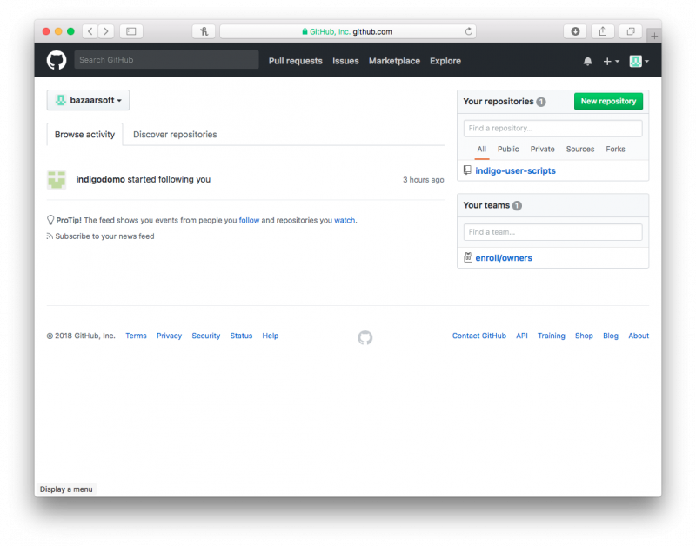This screenshot has height=546, width=696.
Task: Open Pull requests in the header
Action: (295, 61)
